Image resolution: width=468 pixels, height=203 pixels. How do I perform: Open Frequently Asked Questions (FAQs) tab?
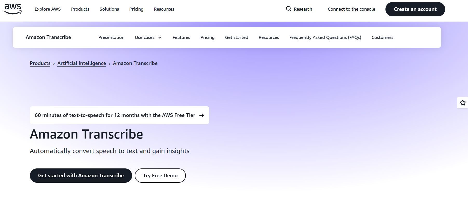click(325, 37)
